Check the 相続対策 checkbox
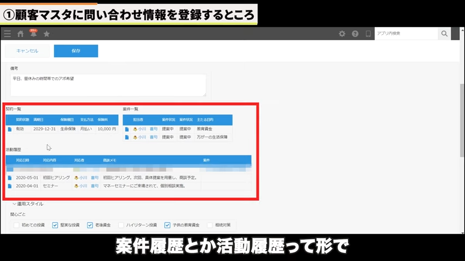 [x=210, y=225]
